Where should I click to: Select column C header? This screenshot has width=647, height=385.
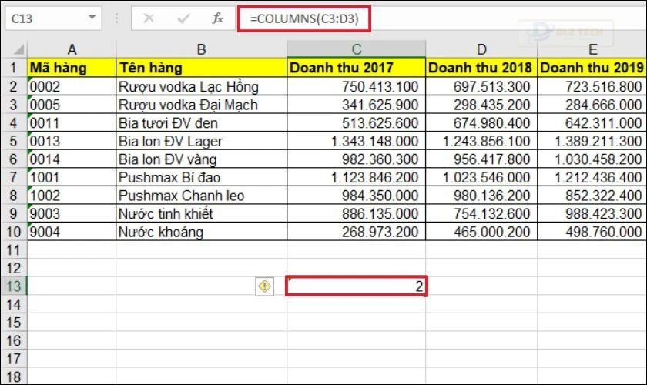pos(357,49)
